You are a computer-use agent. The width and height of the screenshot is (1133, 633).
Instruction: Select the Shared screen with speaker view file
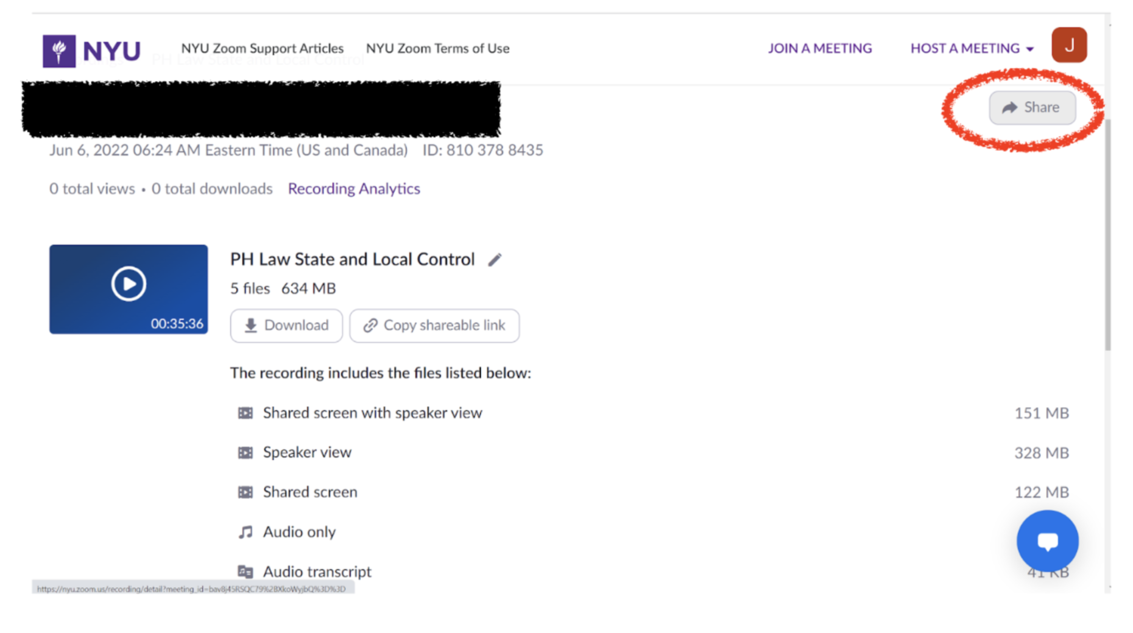pyautogui.click(x=372, y=413)
